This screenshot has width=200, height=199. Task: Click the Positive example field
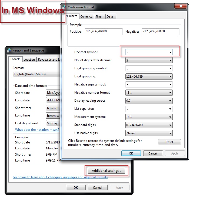tap(104, 32)
